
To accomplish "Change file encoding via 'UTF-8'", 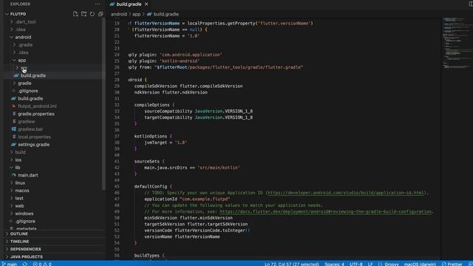I will click(x=356, y=264).
